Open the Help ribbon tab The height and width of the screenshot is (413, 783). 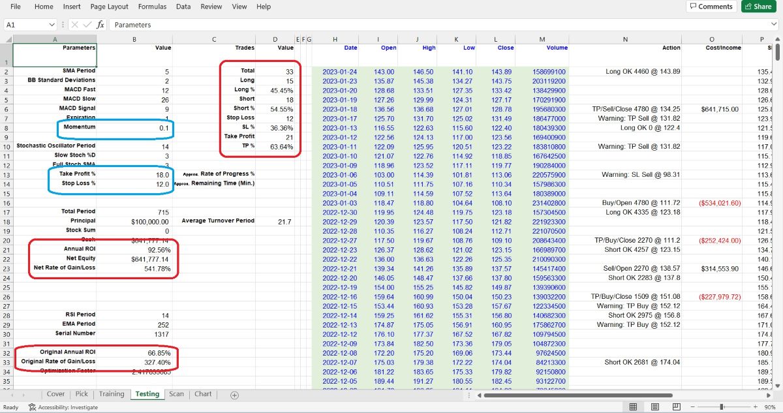(264, 7)
